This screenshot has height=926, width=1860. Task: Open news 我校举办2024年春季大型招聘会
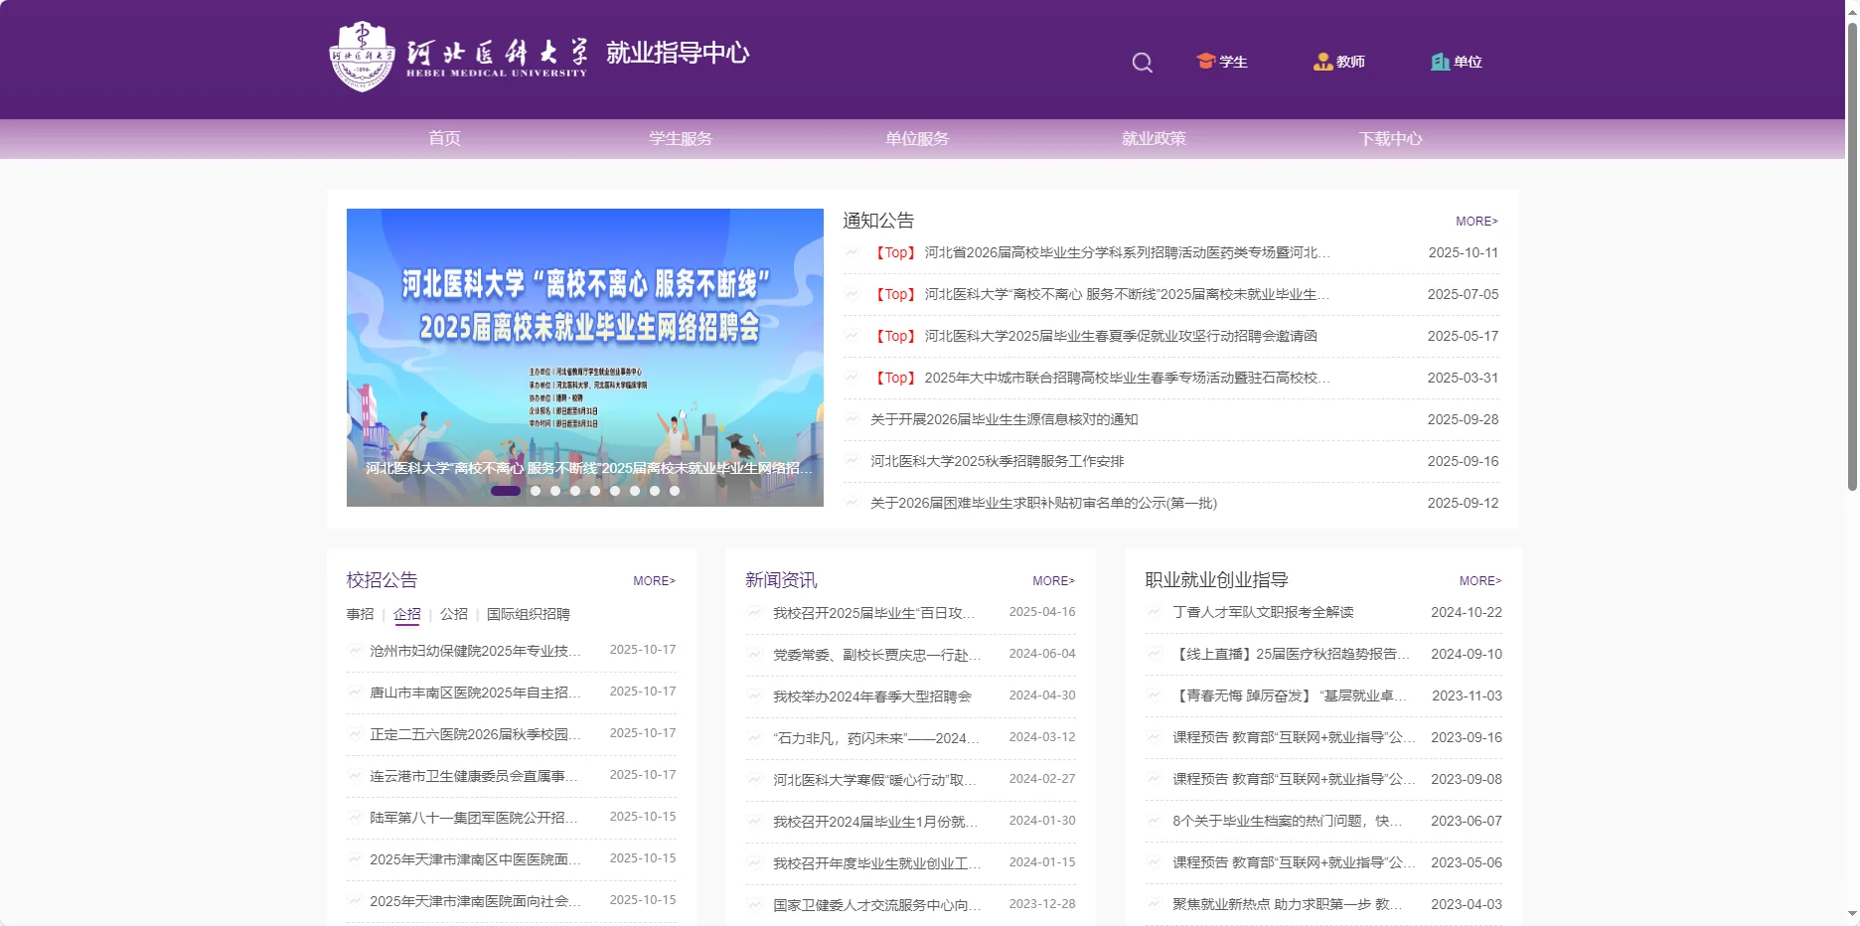click(x=872, y=696)
